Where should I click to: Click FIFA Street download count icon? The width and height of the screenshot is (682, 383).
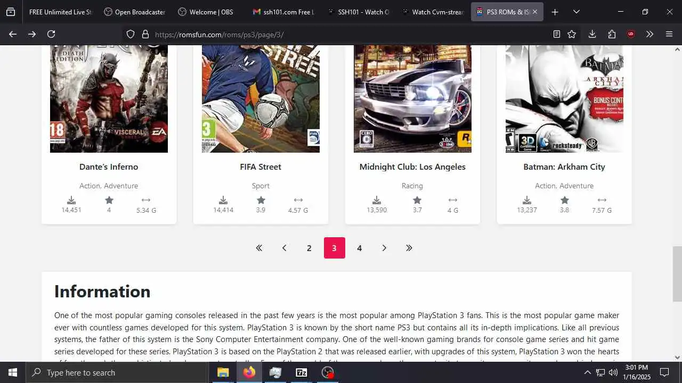(223, 200)
